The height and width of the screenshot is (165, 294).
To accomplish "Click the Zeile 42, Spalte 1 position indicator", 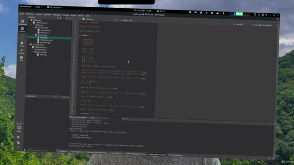I will pos(265,25).
